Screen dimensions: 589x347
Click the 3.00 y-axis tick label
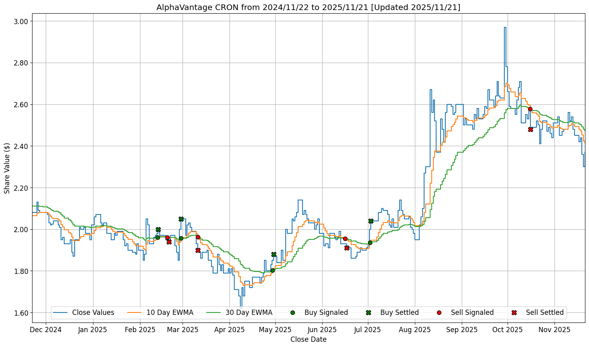pos(21,21)
